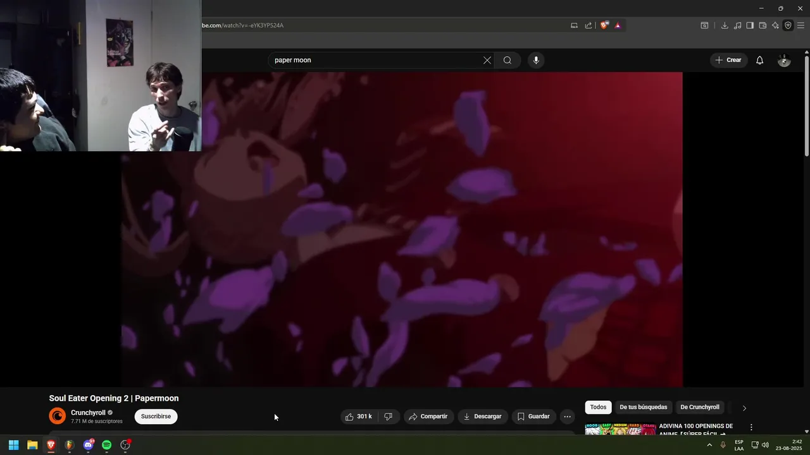Open the Brave Wallet icon

pos(763,25)
